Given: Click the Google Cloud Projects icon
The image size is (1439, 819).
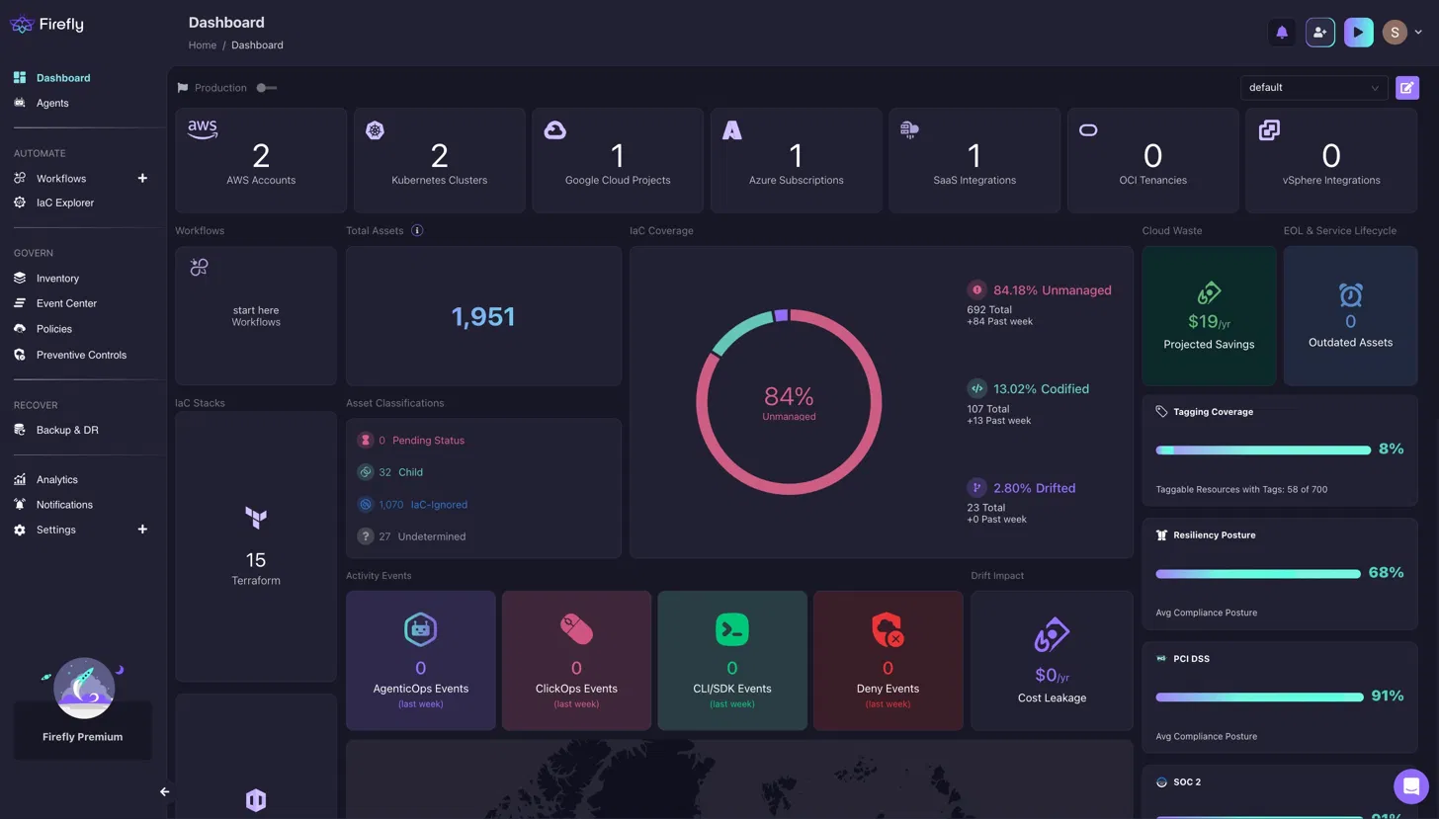Looking at the screenshot, I should (554, 130).
